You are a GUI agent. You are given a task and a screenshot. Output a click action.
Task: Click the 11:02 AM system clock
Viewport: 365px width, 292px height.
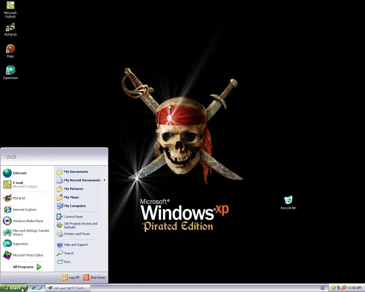pos(354,288)
